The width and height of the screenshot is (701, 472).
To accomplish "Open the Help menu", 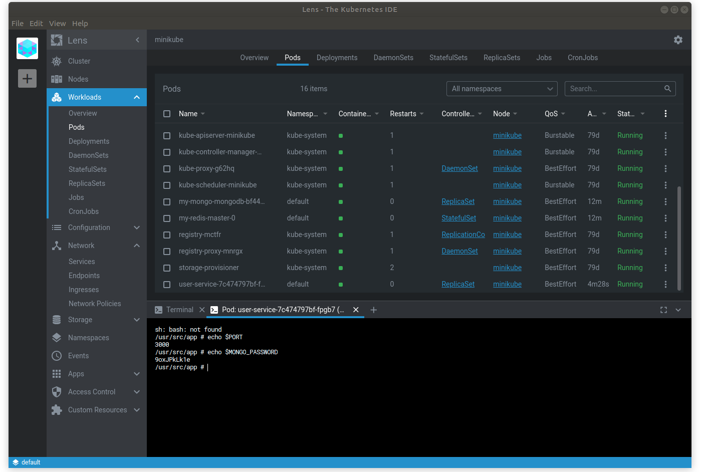I will 80,24.
